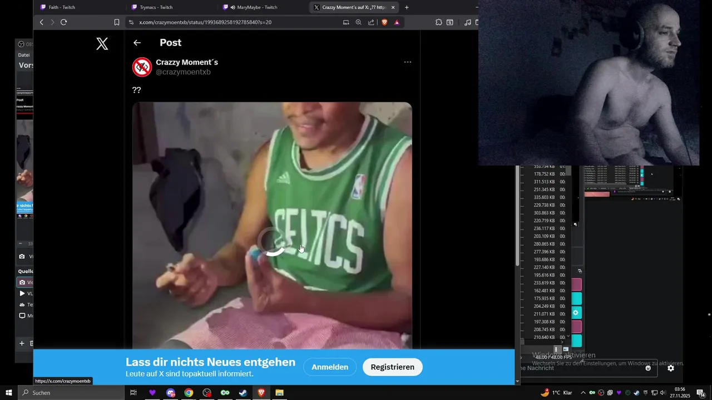Click the OBS preview zoom-out minus

pyautogui.click(x=21, y=243)
